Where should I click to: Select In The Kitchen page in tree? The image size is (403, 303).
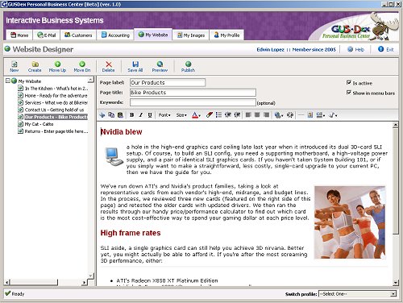[53, 88]
